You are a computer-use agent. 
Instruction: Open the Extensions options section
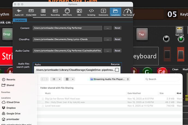[103, 12]
